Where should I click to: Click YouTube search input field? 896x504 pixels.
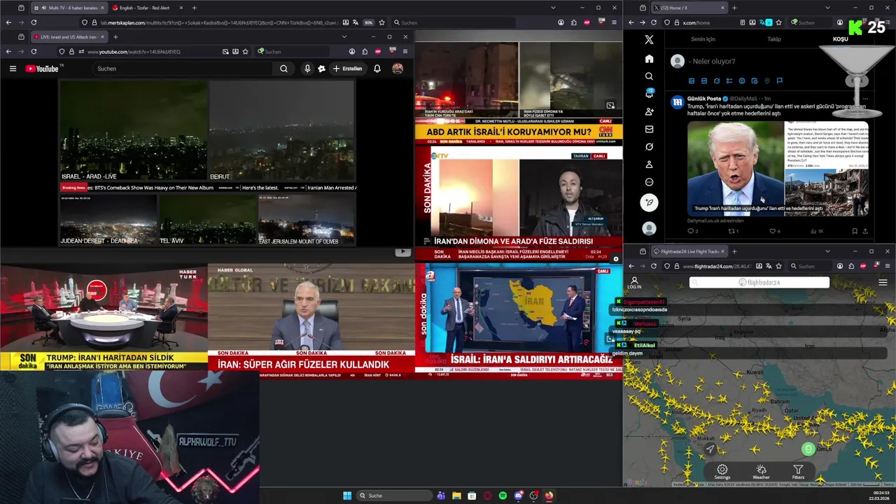[x=183, y=69]
